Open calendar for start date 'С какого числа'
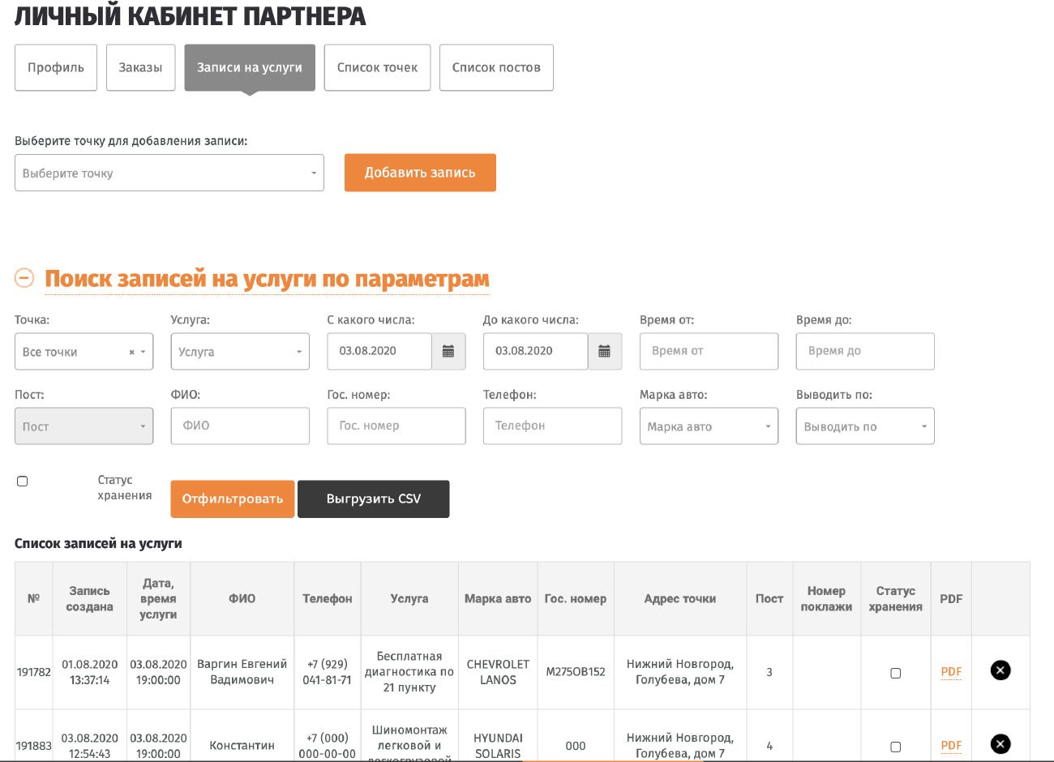This screenshot has width=1054, height=762. (448, 352)
